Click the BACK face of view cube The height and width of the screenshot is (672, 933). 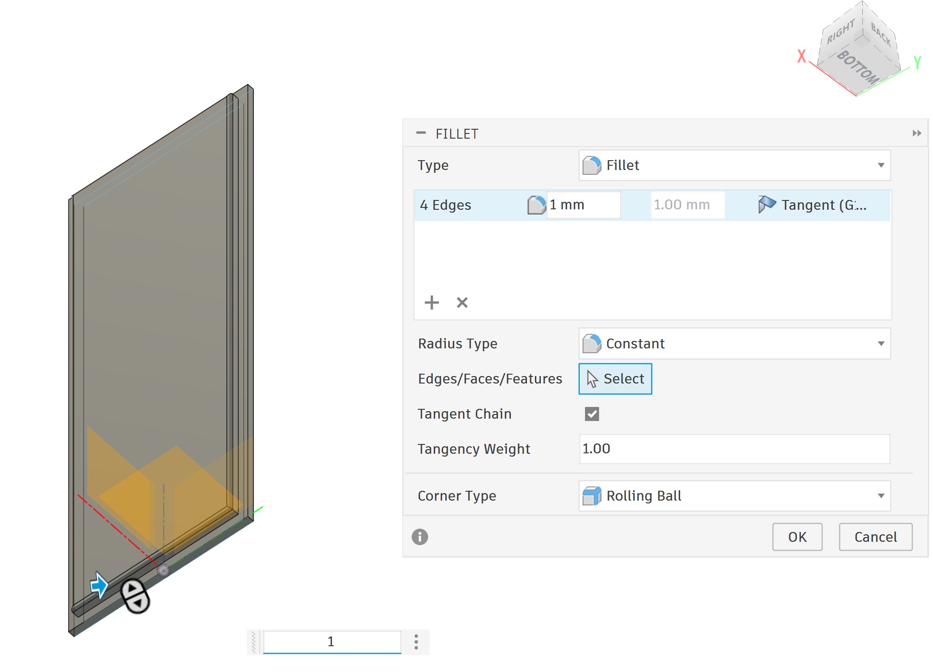pos(881,34)
